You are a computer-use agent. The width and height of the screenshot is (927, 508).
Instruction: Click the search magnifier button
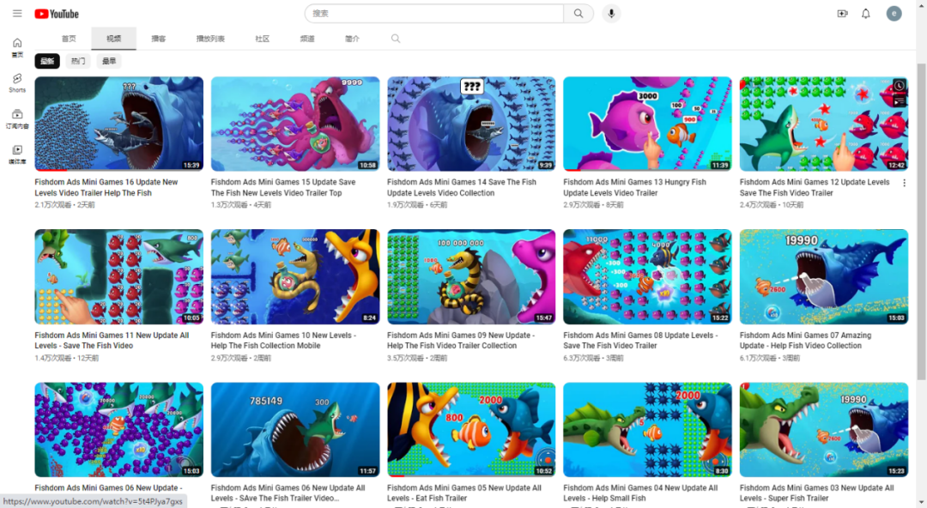(x=579, y=14)
